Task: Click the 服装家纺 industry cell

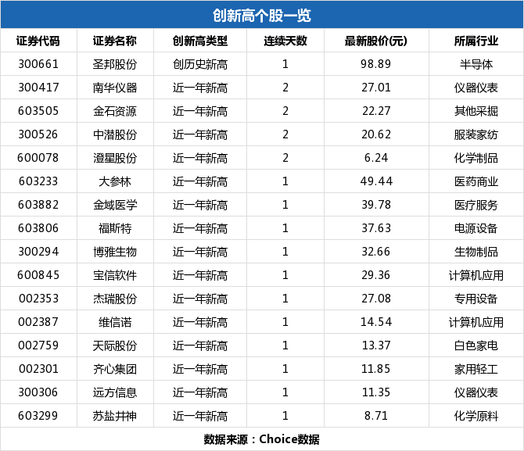Action: click(476, 134)
